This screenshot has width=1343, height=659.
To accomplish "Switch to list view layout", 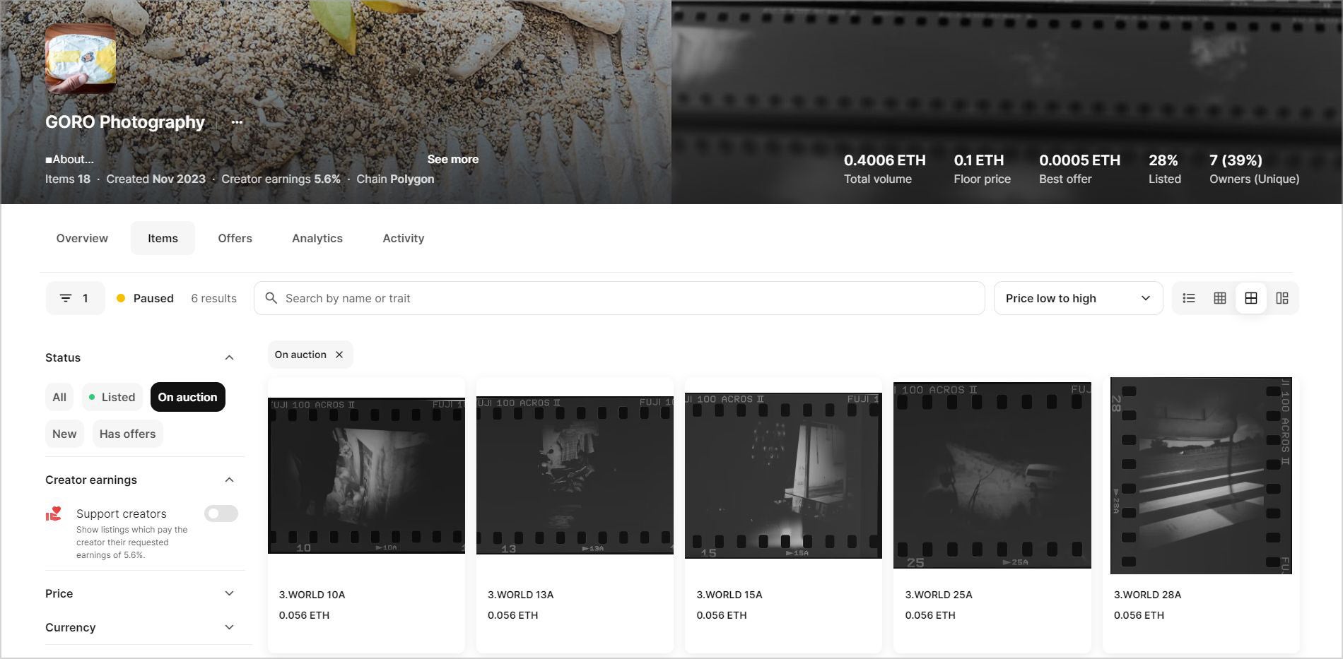I will click(1189, 298).
